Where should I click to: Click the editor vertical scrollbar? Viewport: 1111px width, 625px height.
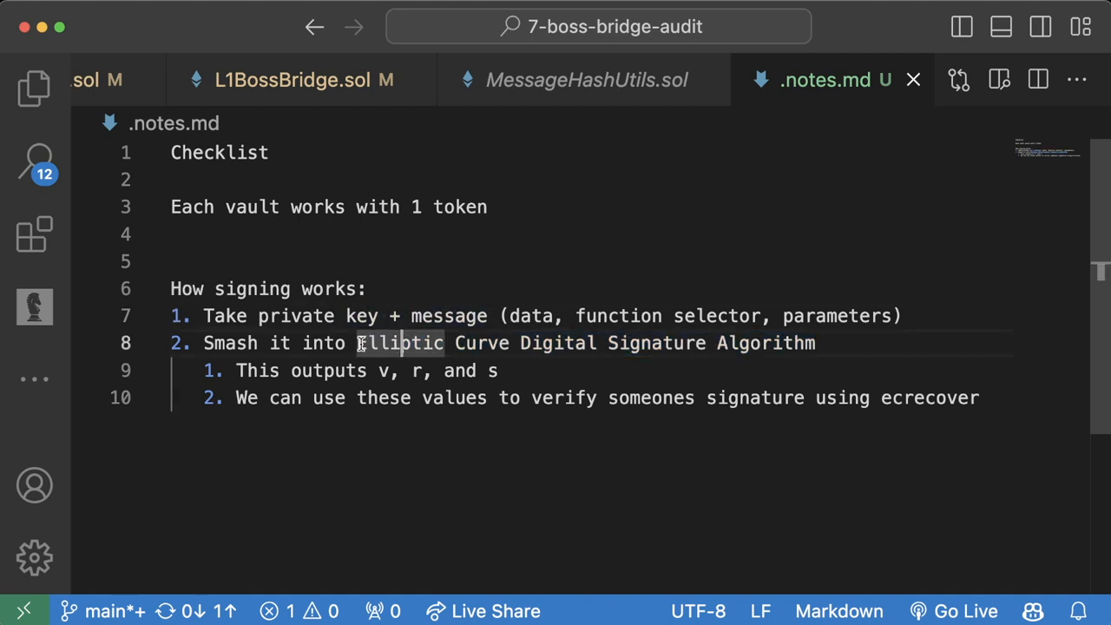point(1100,286)
